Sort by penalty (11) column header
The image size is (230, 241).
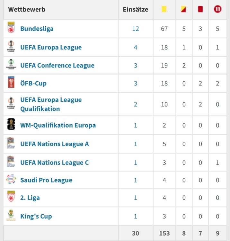pos(217,9)
